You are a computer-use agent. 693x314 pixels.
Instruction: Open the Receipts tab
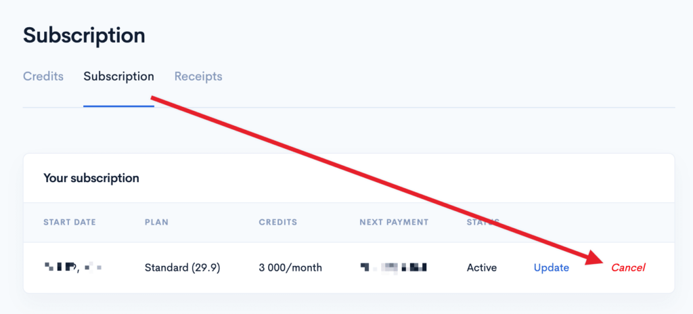[198, 76]
